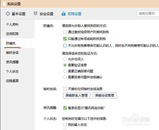159x130 pixels.
Task: Click 请选择允许别人查找到您的方式 text
Action: click(84, 26)
